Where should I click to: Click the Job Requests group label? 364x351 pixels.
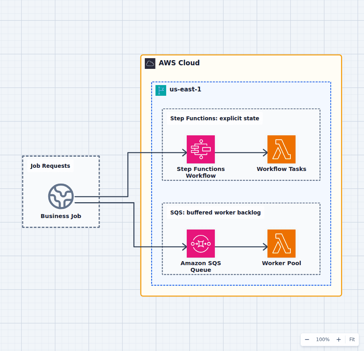50,166
